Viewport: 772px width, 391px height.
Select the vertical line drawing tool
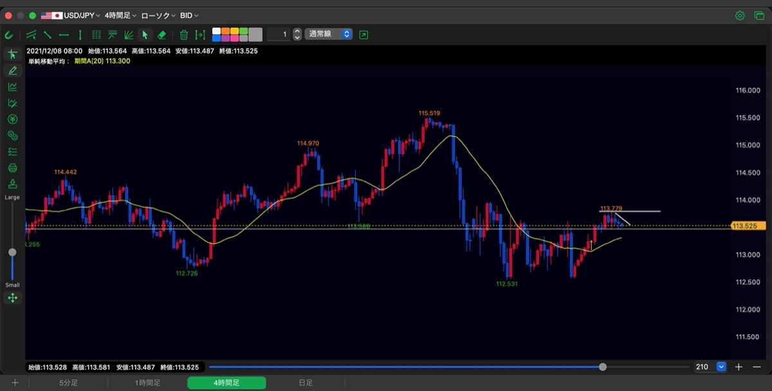point(80,35)
